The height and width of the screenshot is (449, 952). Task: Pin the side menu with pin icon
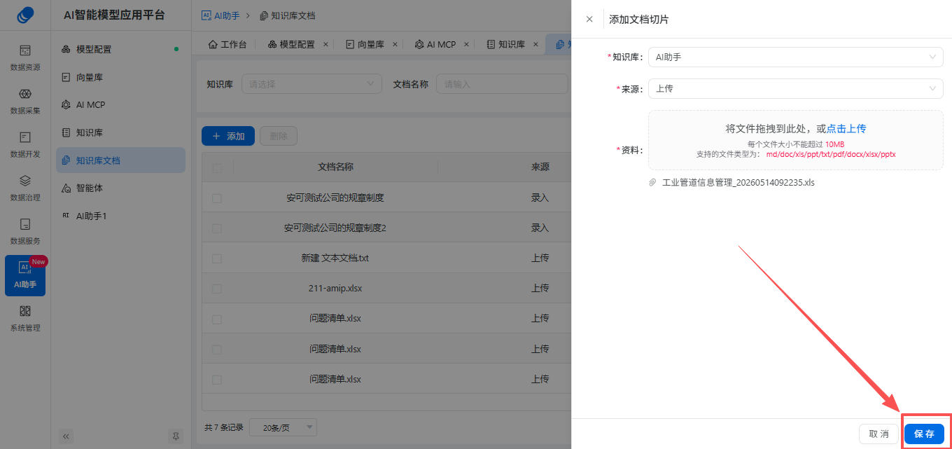coord(176,436)
